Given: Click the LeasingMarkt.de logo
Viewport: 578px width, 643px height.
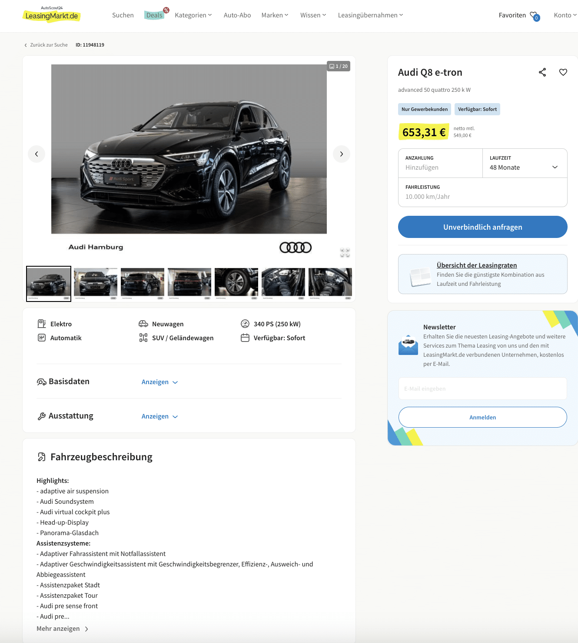Looking at the screenshot, I should 51,15.
